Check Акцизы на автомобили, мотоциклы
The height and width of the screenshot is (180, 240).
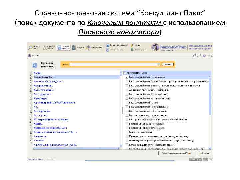pos(127,90)
